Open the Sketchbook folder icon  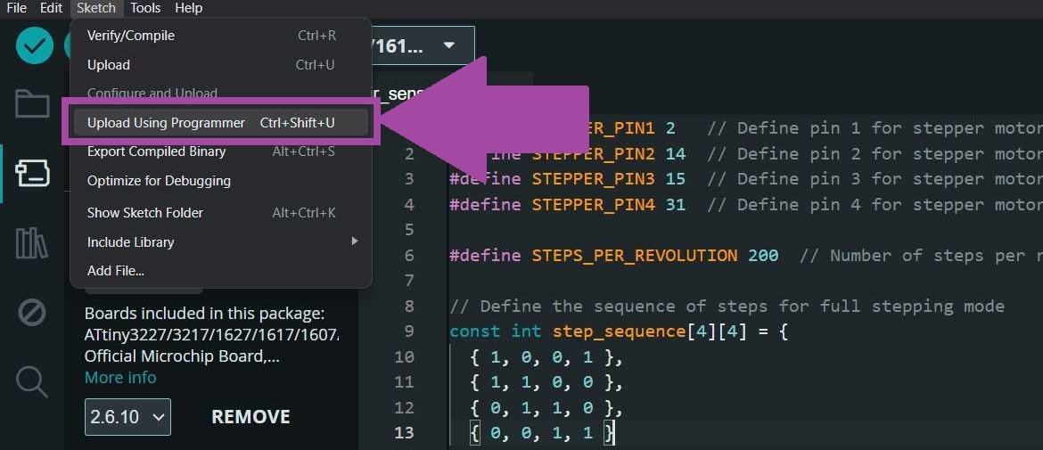click(x=32, y=104)
